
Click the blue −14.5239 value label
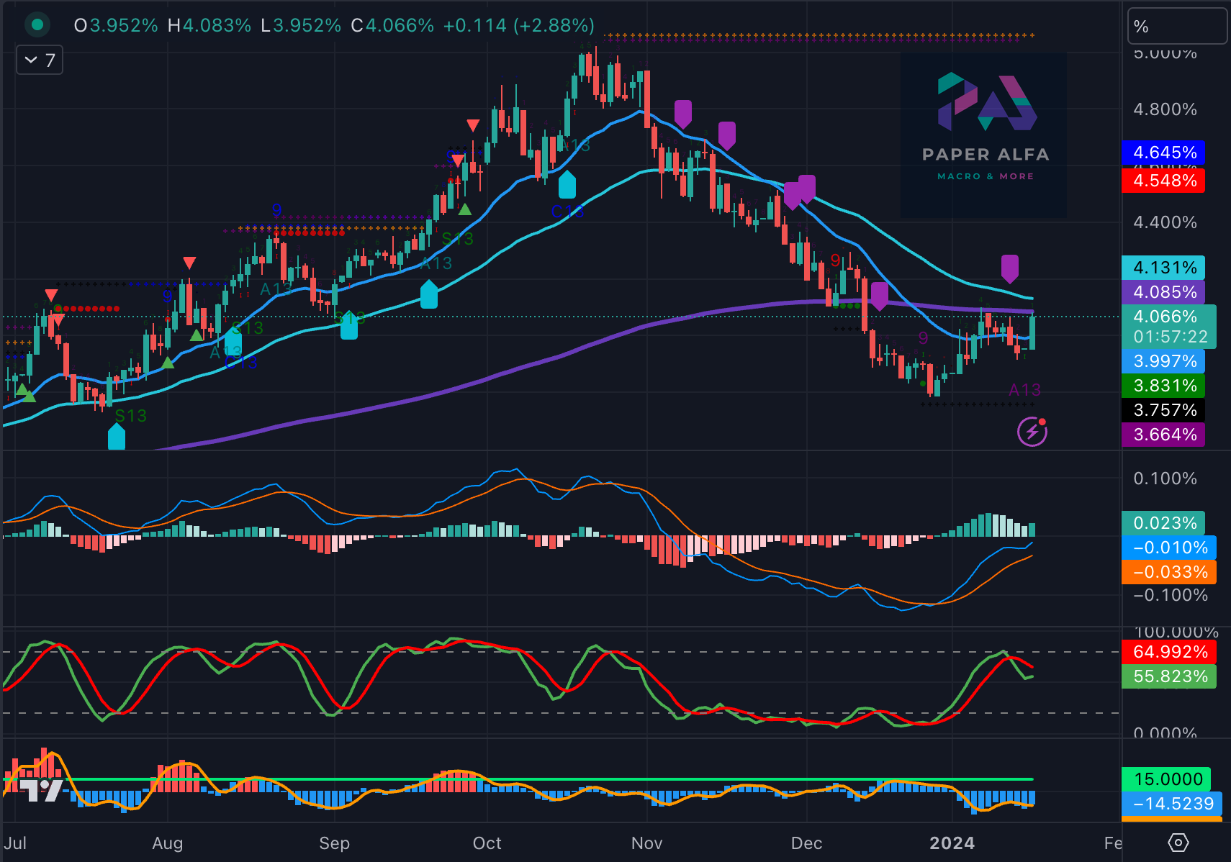pyautogui.click(x=1172, y=804)
